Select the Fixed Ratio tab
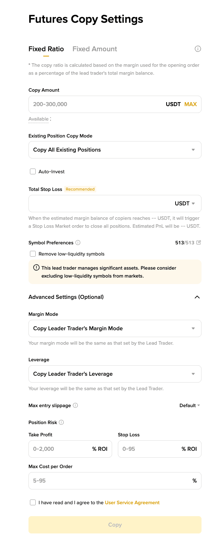The height and width of the screenshot is (545, 217). pos(46,49)
